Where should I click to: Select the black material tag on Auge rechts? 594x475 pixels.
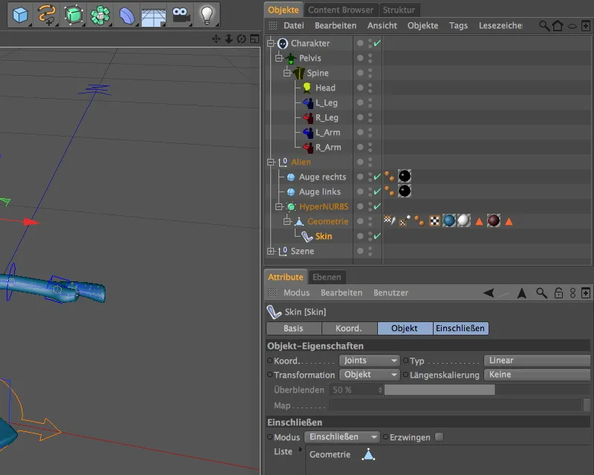(x=405, y=176)
